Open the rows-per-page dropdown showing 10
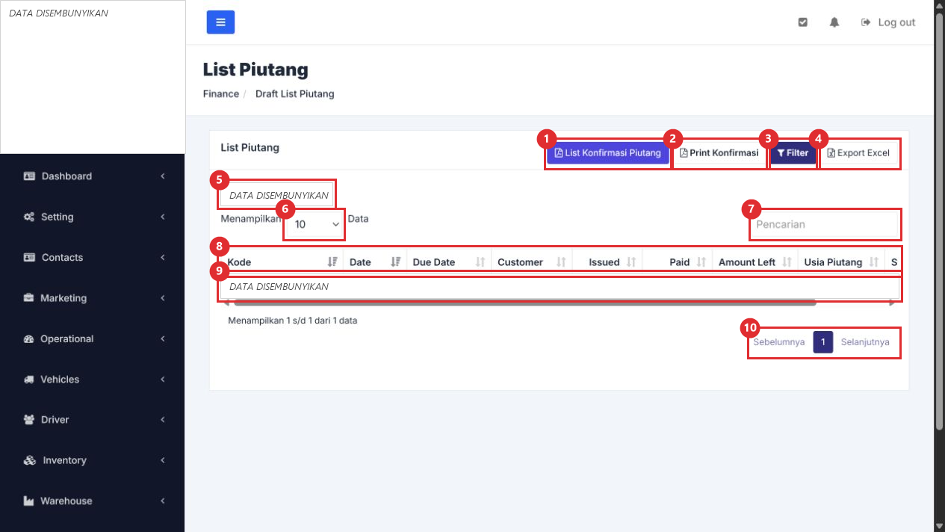The image size is (945, 532). [x=315, y=224]
